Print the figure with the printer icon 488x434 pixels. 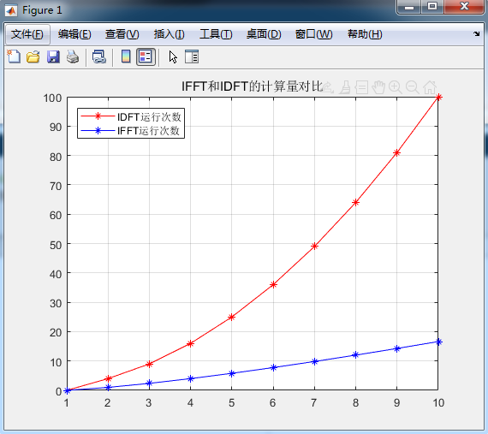[73, 57]
